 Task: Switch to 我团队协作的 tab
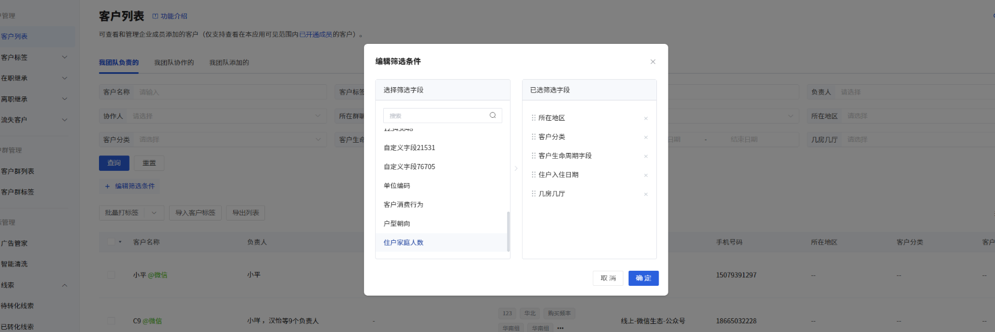coord(174,62)
